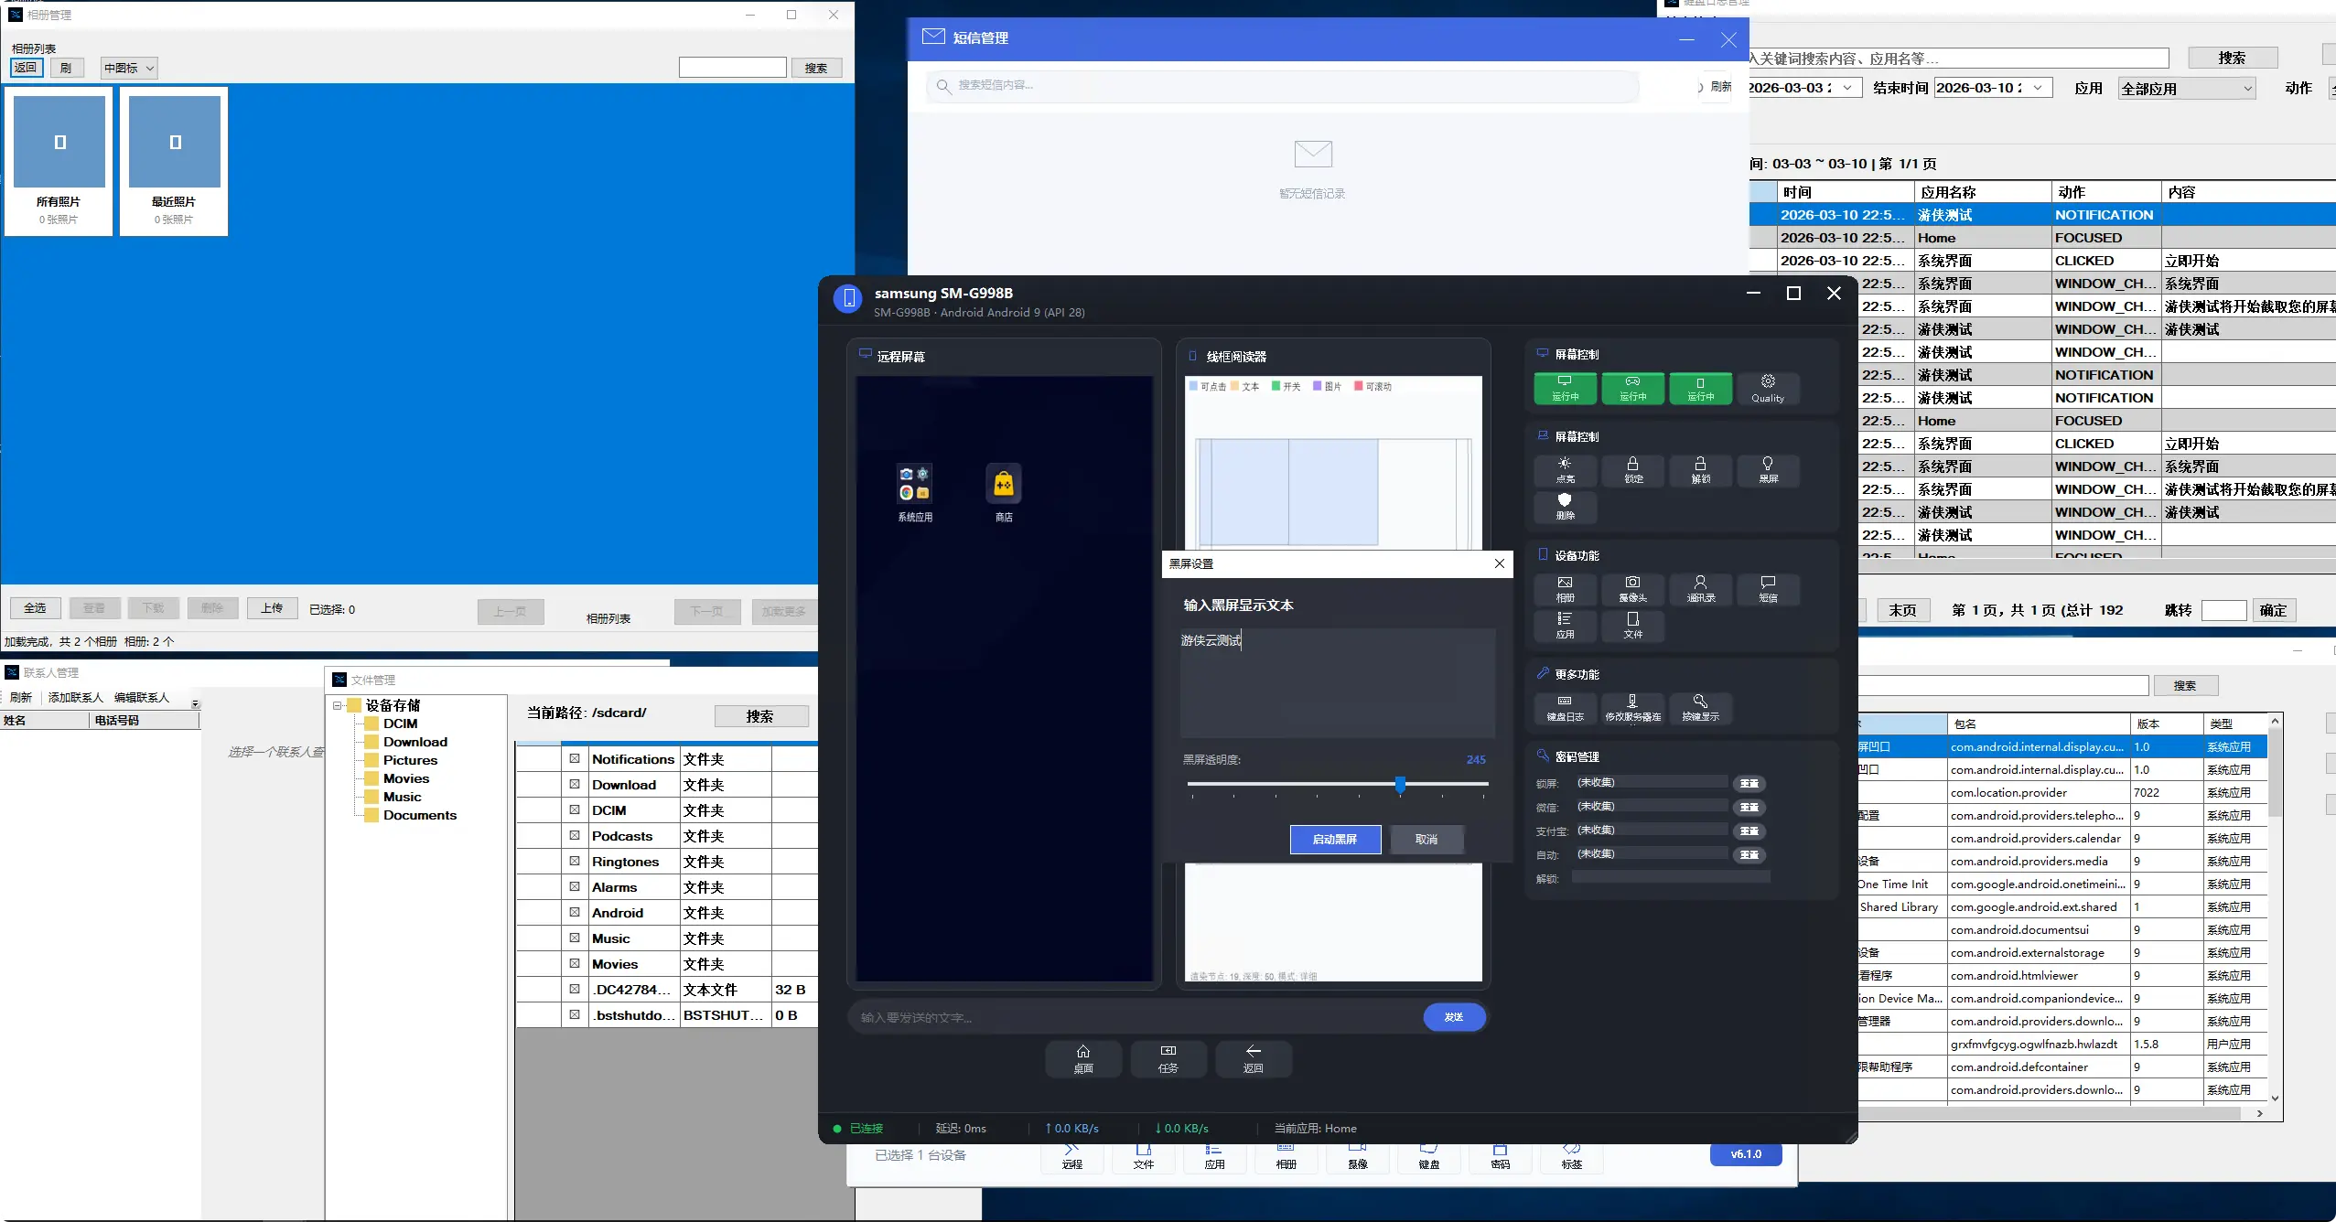Expand the 全部应用 application filter dropdown
Screen dimensions: 2336x1222
coord(2186,89)
